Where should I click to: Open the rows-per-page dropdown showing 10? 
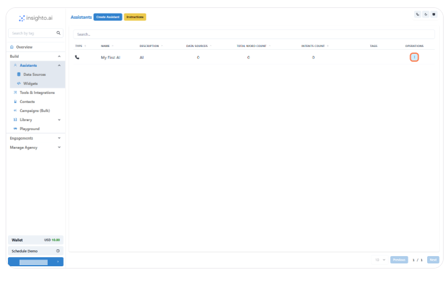(x=380, y=259)
